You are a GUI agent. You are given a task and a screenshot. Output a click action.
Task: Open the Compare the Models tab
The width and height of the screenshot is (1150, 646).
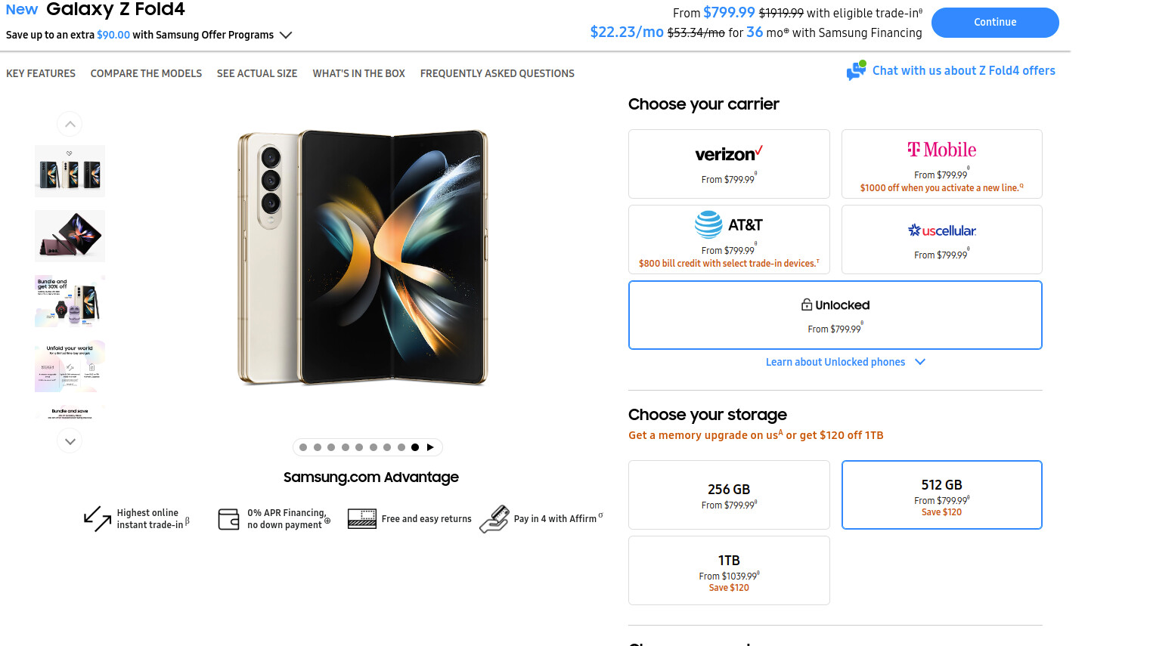coord(146,73)
